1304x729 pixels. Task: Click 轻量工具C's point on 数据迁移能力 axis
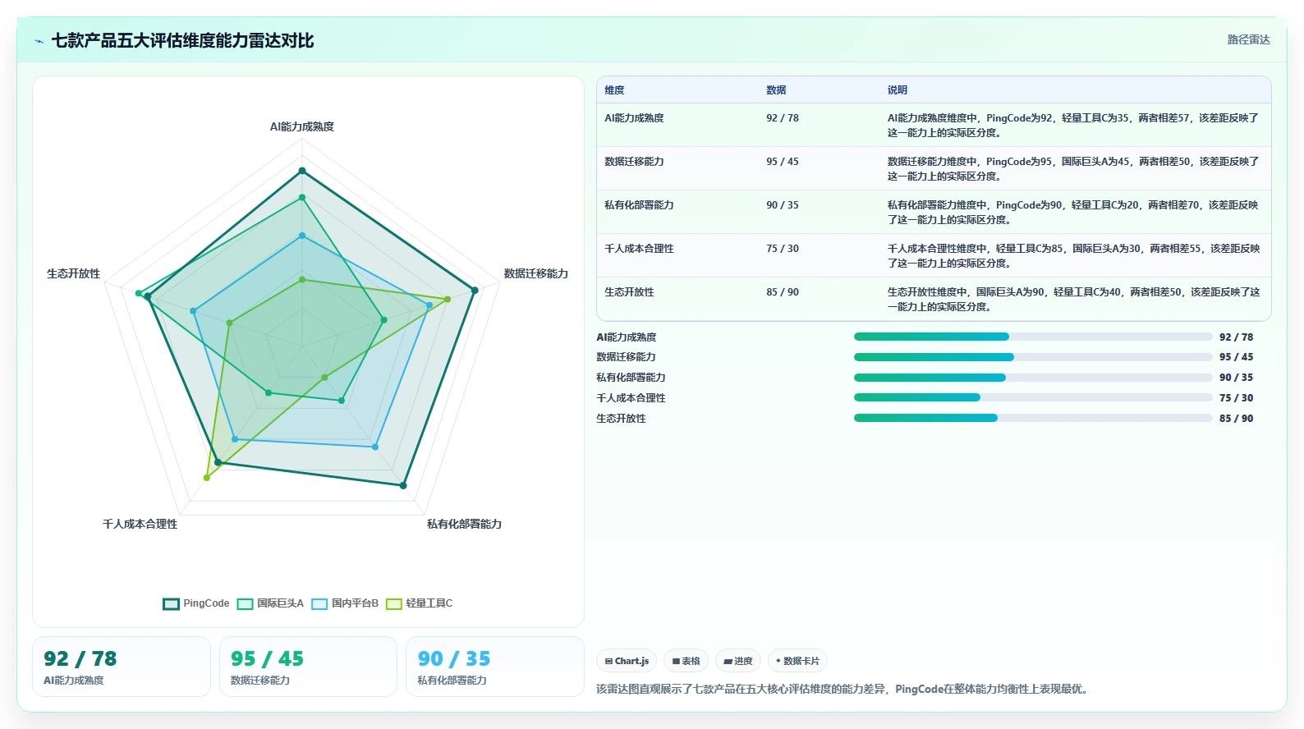click(448, 299)
